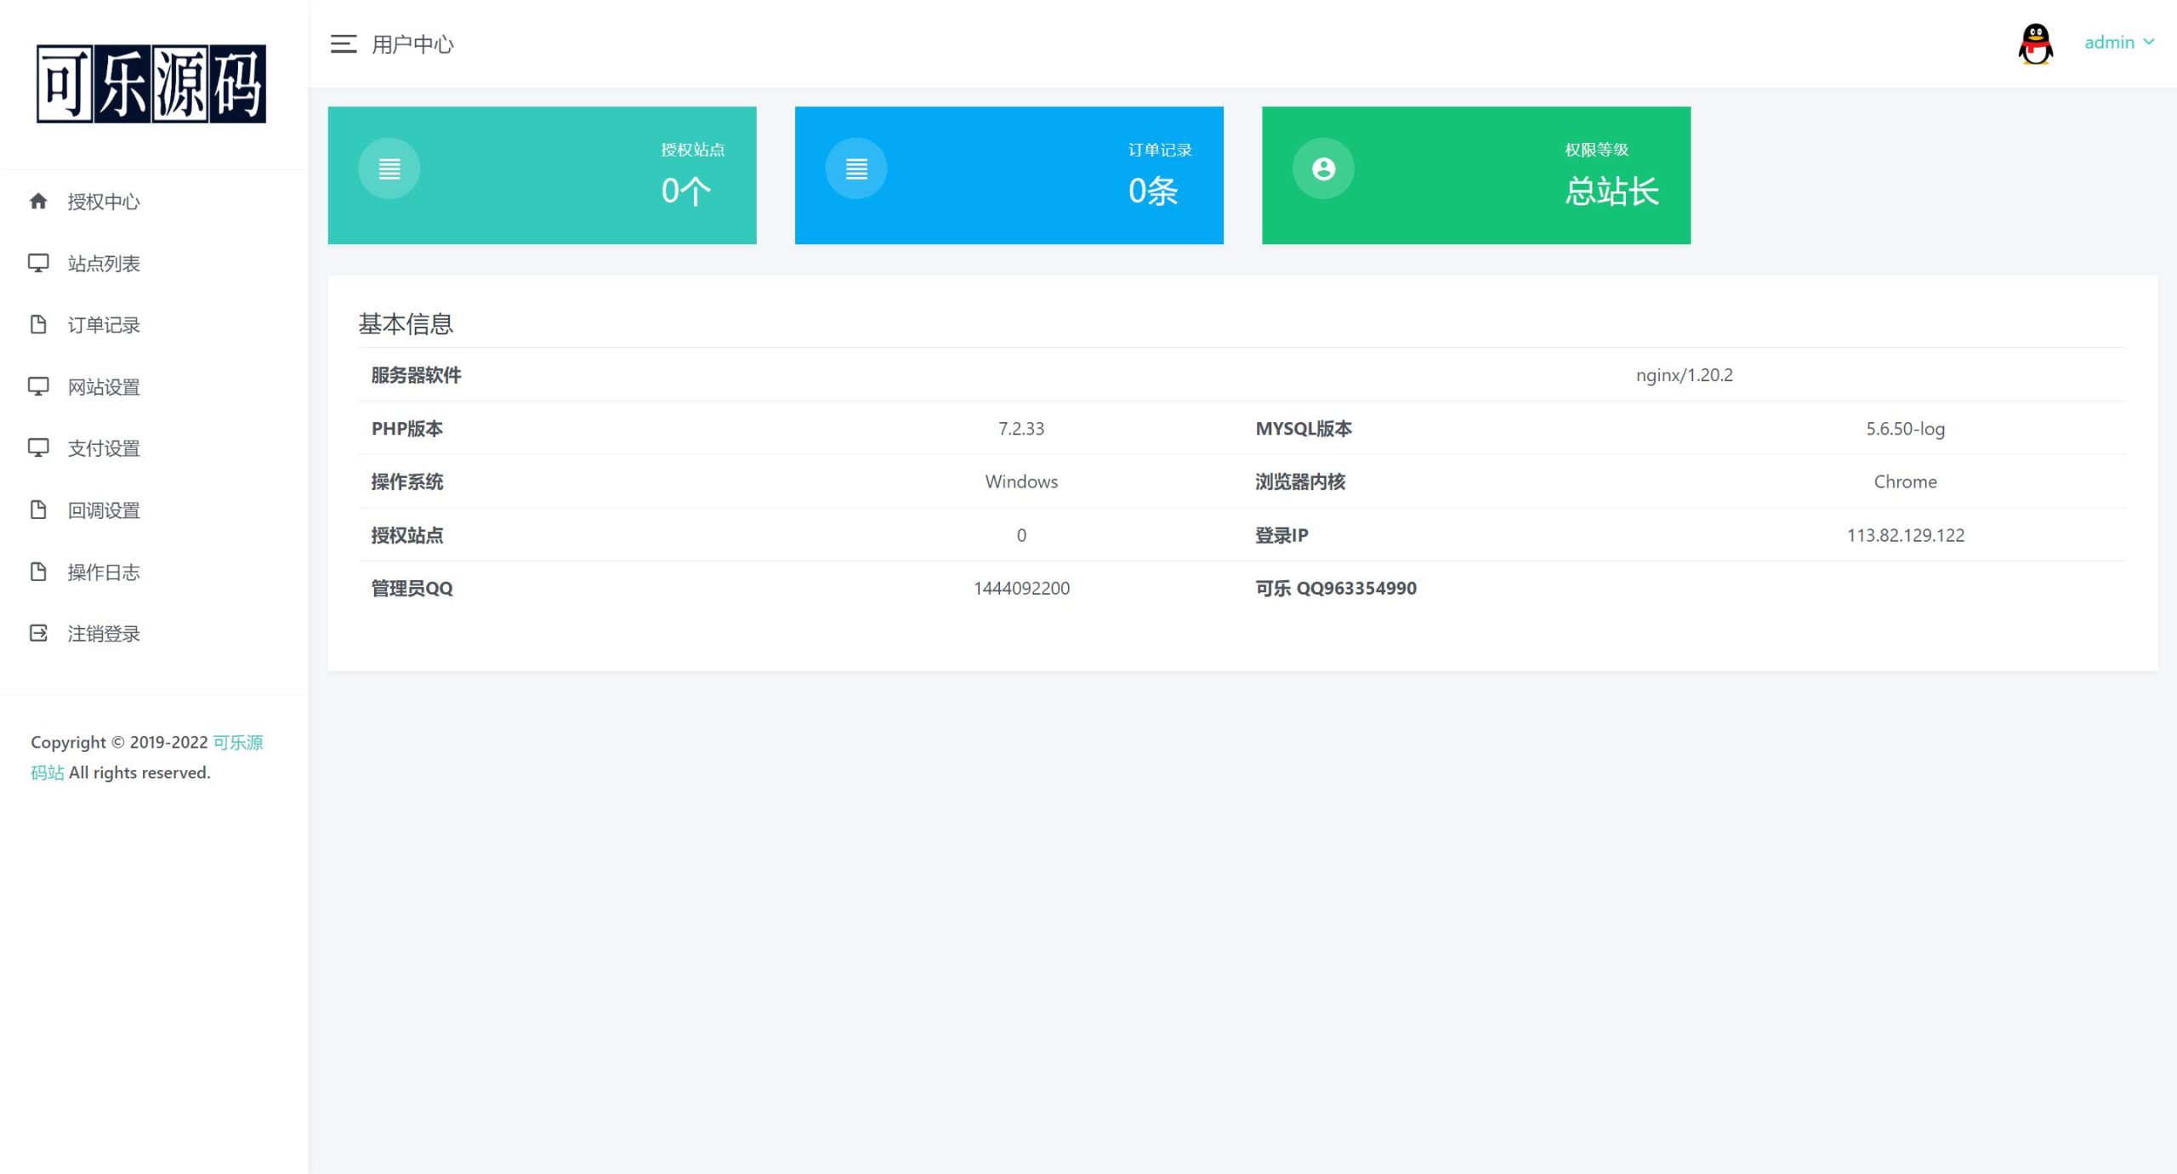
Task: Click the admin username link
Action: pos(2109,42)
